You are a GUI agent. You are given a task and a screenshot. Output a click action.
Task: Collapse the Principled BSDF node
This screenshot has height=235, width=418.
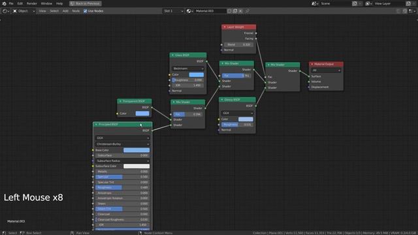click(x=96, y=125)
